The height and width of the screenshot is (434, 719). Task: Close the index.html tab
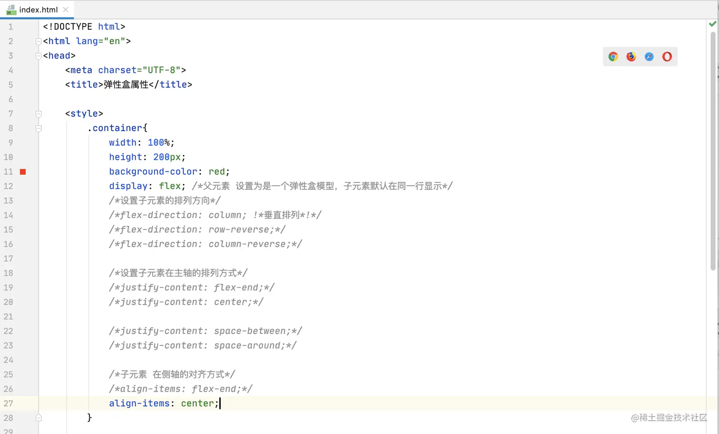point(66,9)
